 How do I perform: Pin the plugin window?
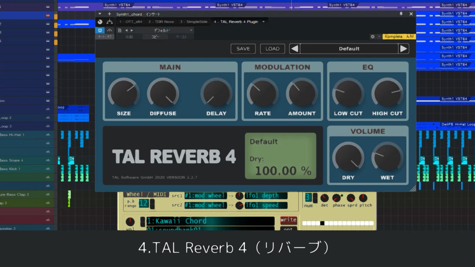pos(401,13)
